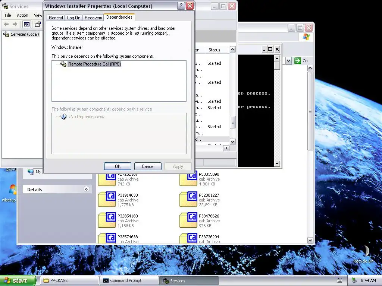This screenshot has height=286, width=382.
Task: Expand the Details panel chevron
Action: [86, 189]
